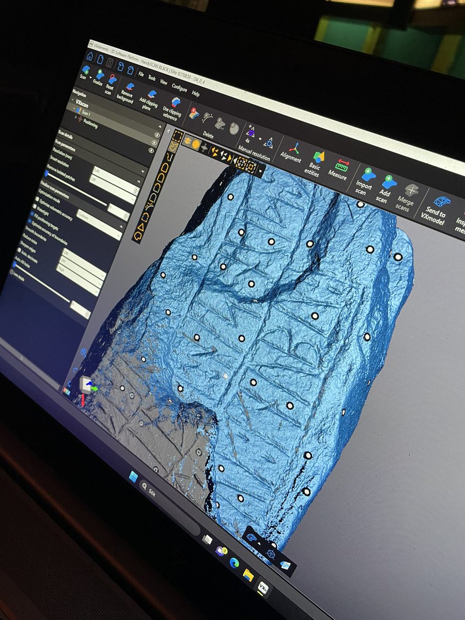Enable the Watertight checkbox
Viewport: 465px width, 620px height.
point(34,206)
